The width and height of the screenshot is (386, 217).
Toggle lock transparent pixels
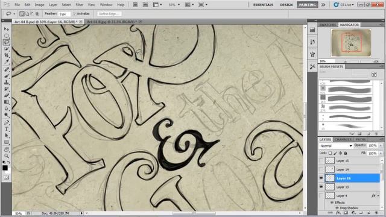pyautogui.click(x=330, y=153)
